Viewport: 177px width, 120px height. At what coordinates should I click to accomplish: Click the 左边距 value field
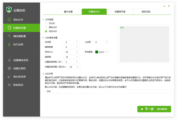pyautogui.click(x=72, y=42)
